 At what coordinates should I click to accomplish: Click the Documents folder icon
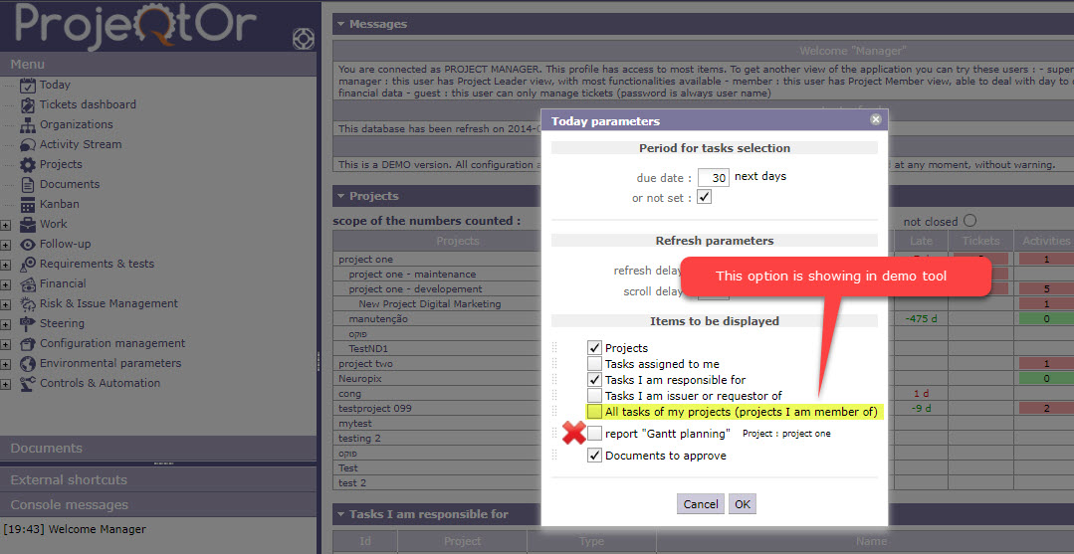point(28,185)
